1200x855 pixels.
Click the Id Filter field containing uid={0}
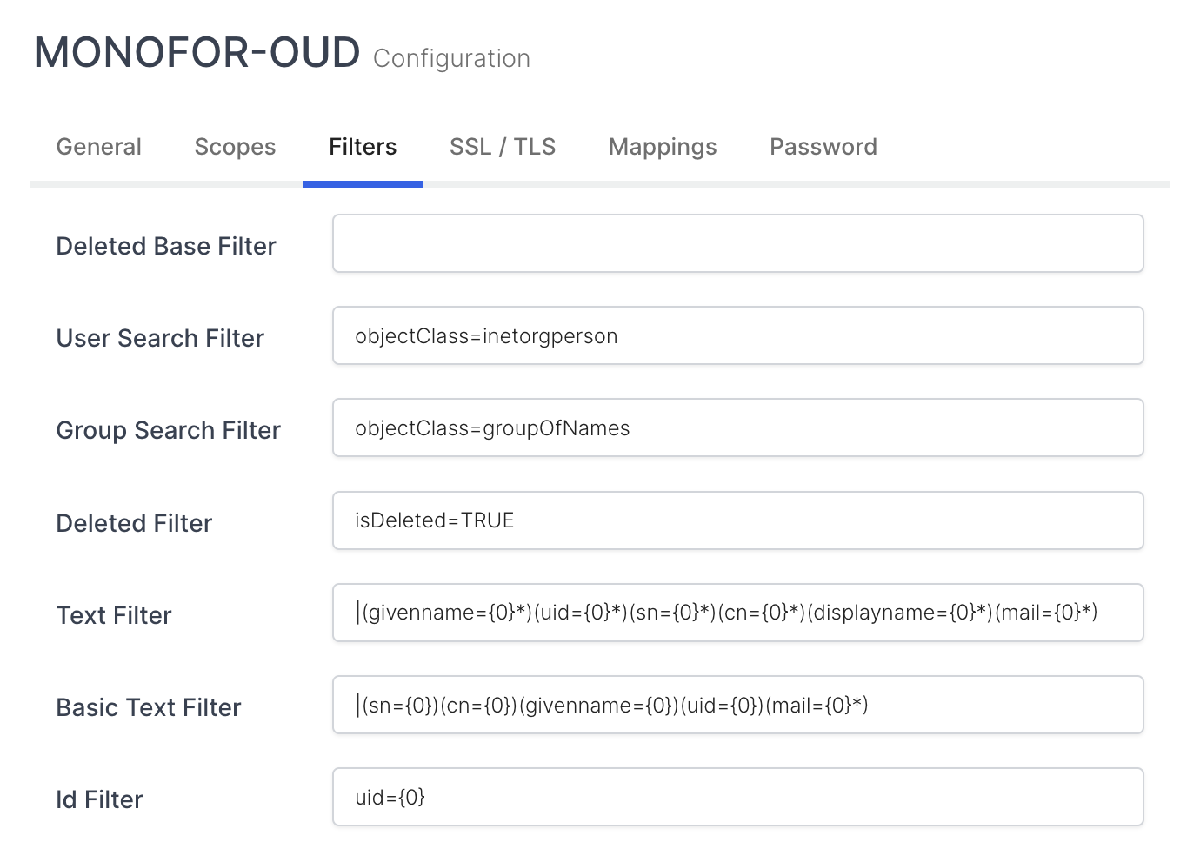737,797
